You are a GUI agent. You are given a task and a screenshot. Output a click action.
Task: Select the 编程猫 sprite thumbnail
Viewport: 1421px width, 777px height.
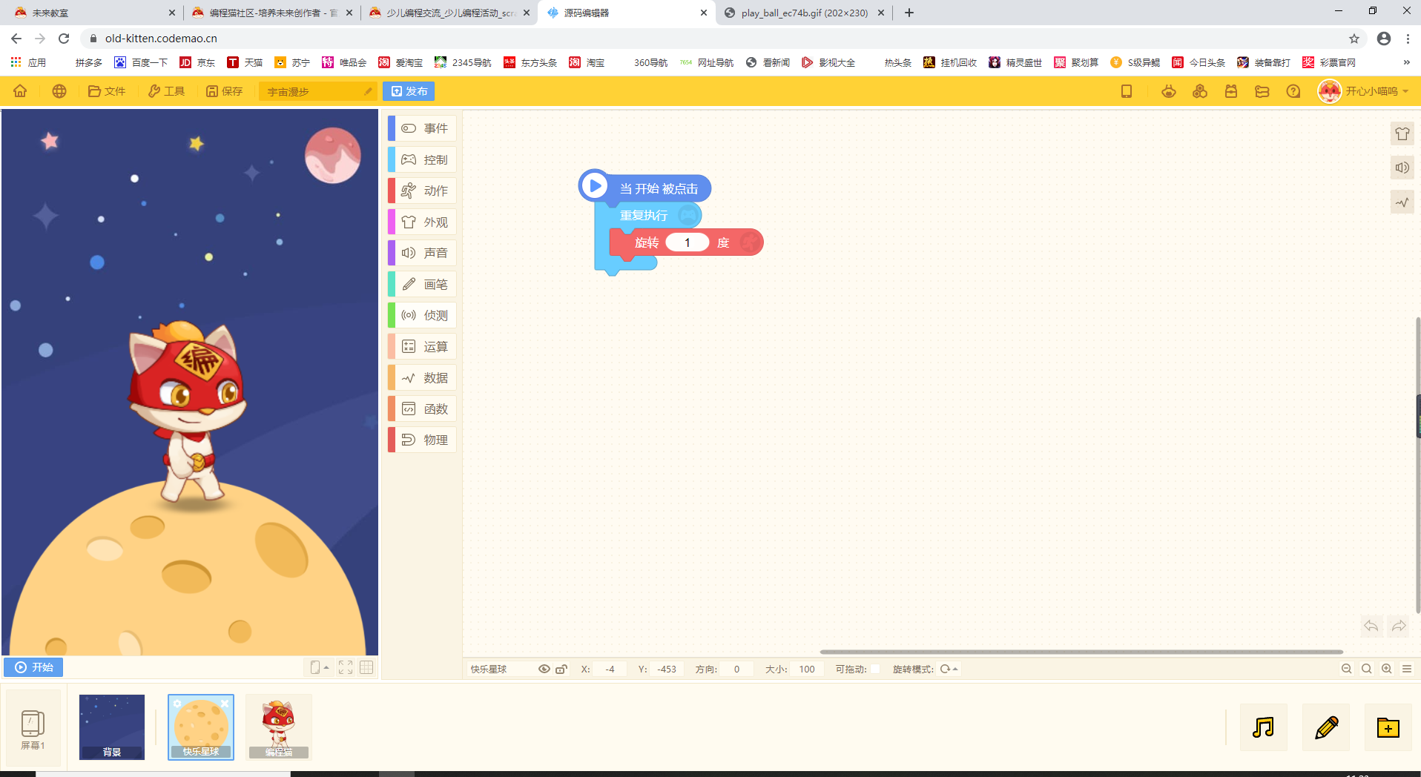point(279,727)
